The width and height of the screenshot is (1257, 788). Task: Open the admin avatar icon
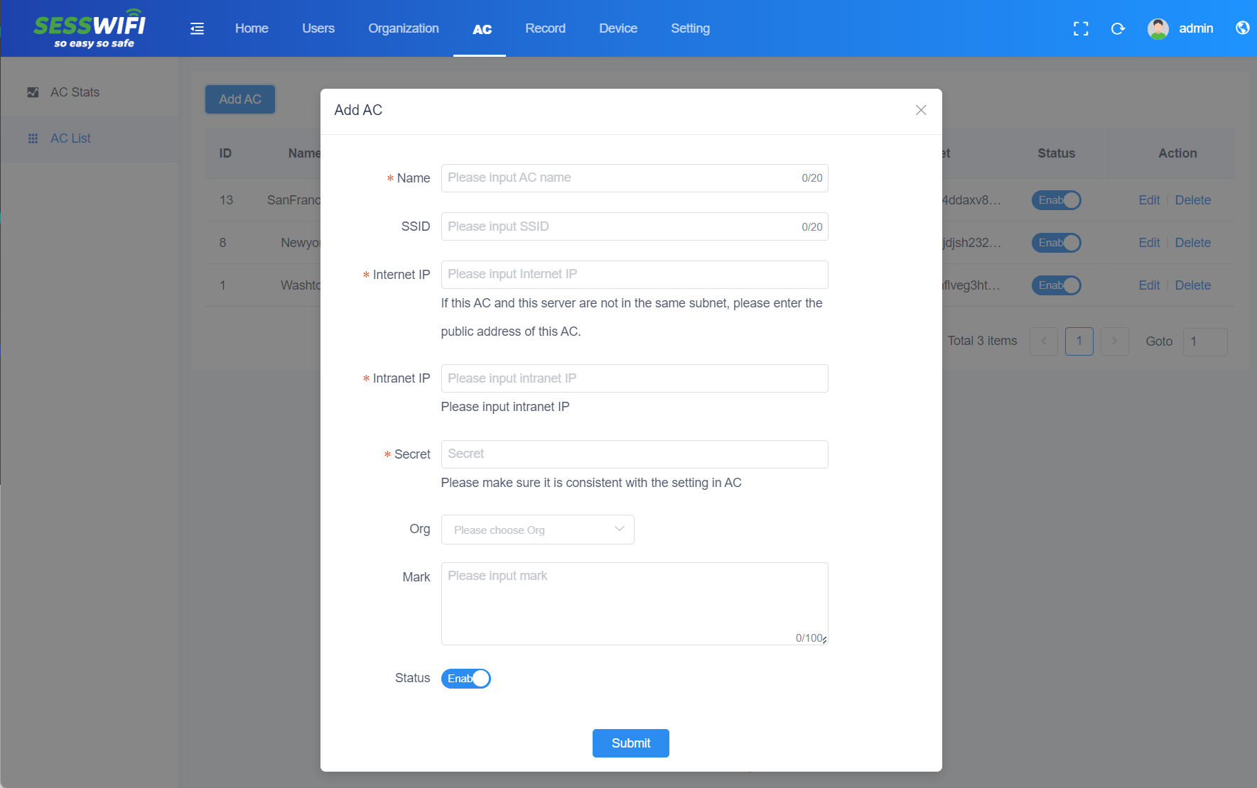tap(1158, 28)
